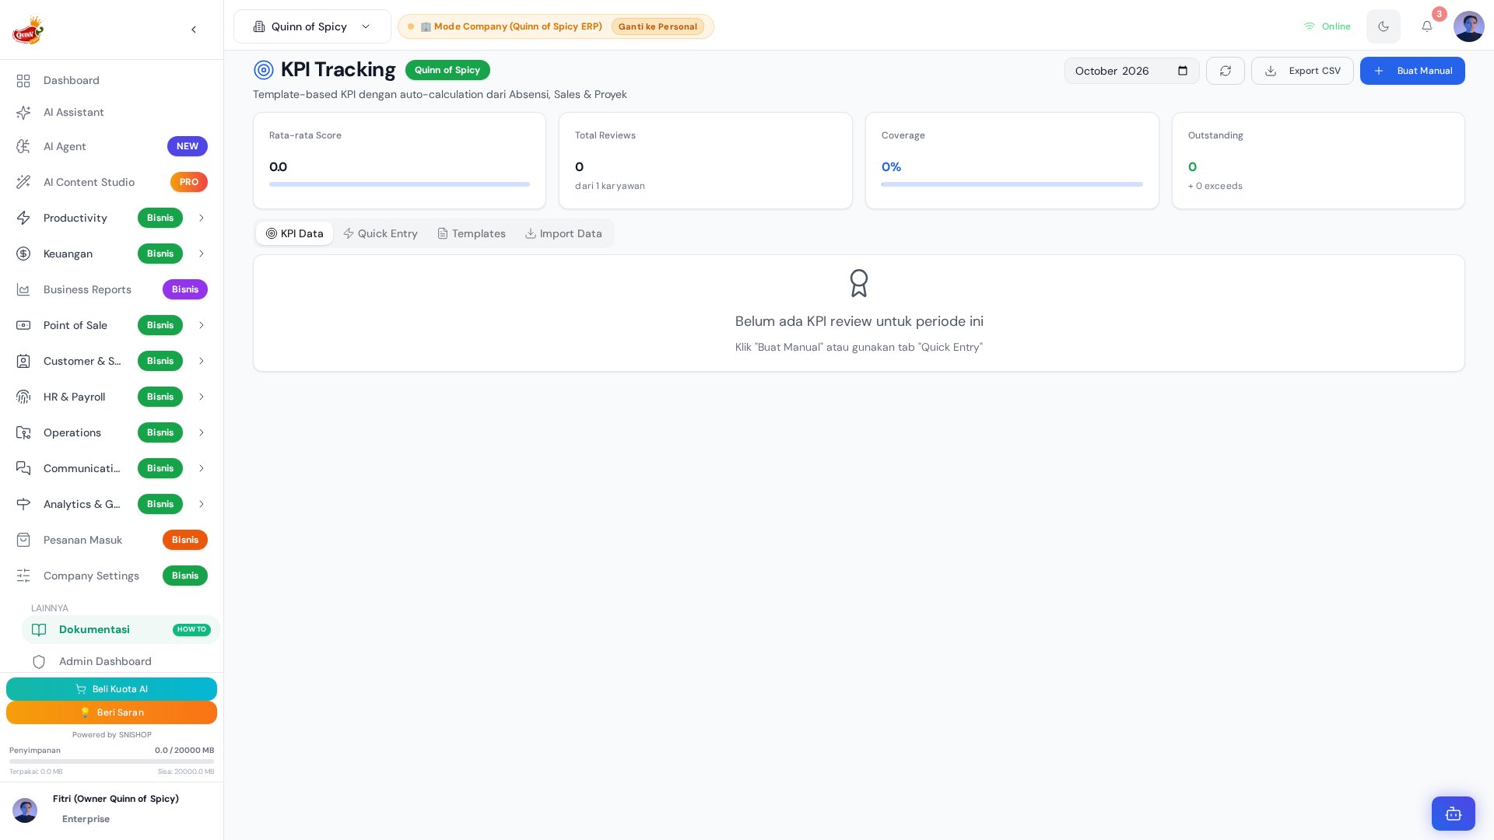The height and width of the screenshot is (840, 1494).
Task: Open the calendar picker in the month field
Action: point(1183,71)
